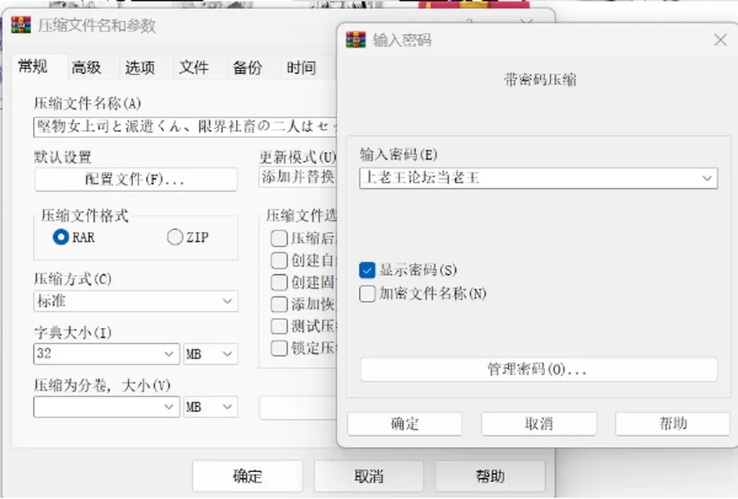Go to the 备份 tab

(247, 68)
